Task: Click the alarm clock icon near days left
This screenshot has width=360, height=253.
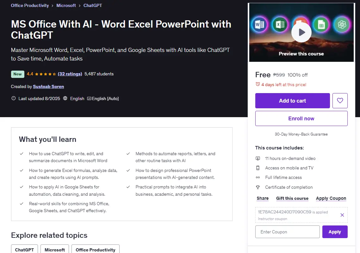Action: [258, 84]
